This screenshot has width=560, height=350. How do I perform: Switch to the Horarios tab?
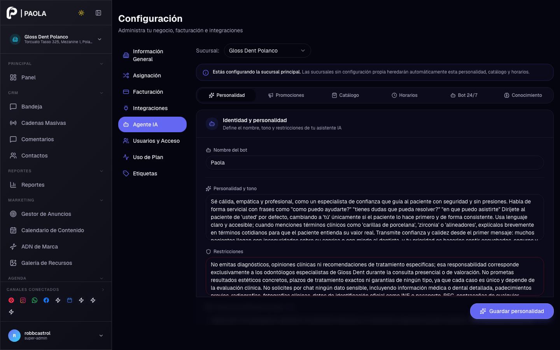(x=404, y=95)
